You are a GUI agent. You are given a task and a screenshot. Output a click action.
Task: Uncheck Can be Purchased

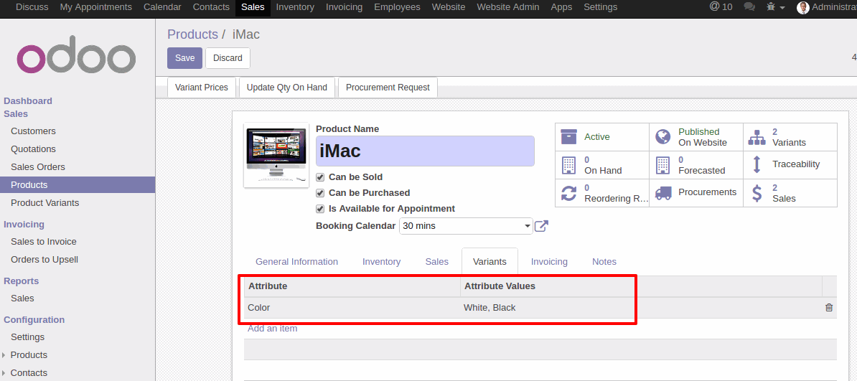point(321,193)
